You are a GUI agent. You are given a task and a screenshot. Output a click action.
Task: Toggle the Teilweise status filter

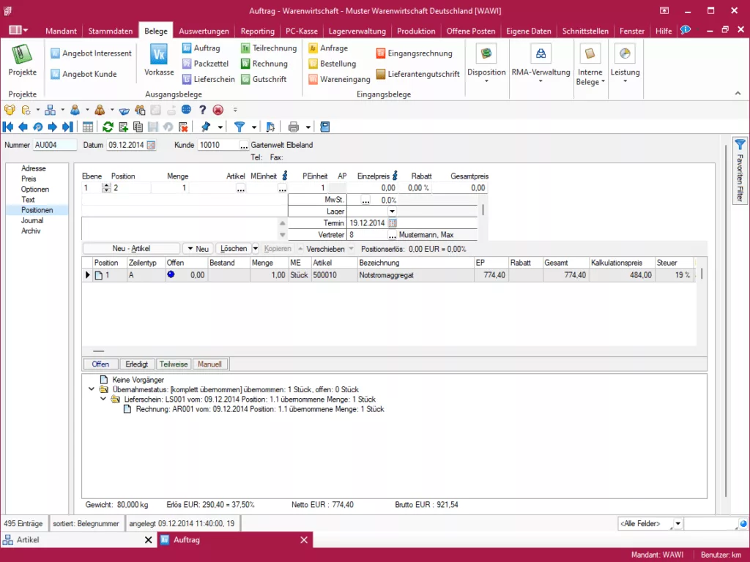pyautogui.click(x=173, y=364)
